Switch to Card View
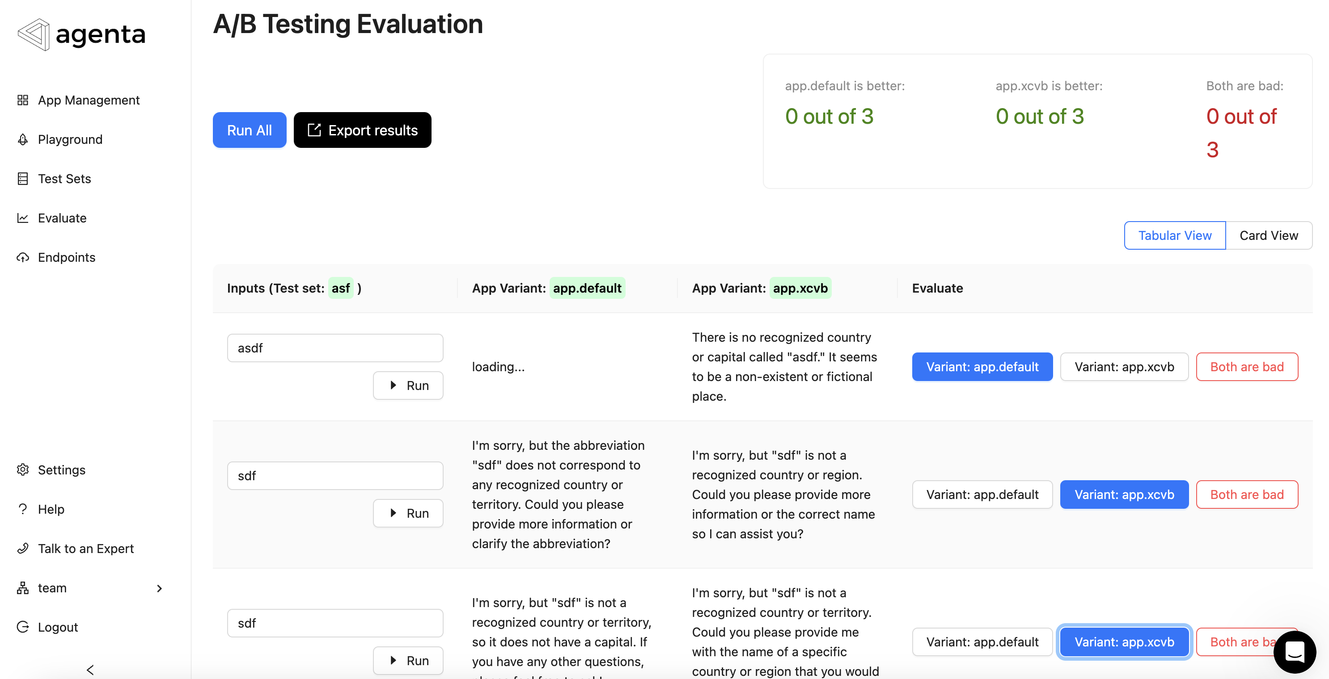The width and height of the screenshot is (1329, 679). (x=1269, y=235)
